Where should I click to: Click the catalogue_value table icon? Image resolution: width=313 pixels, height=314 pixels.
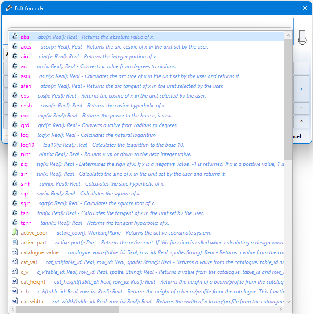pos(15,252)
